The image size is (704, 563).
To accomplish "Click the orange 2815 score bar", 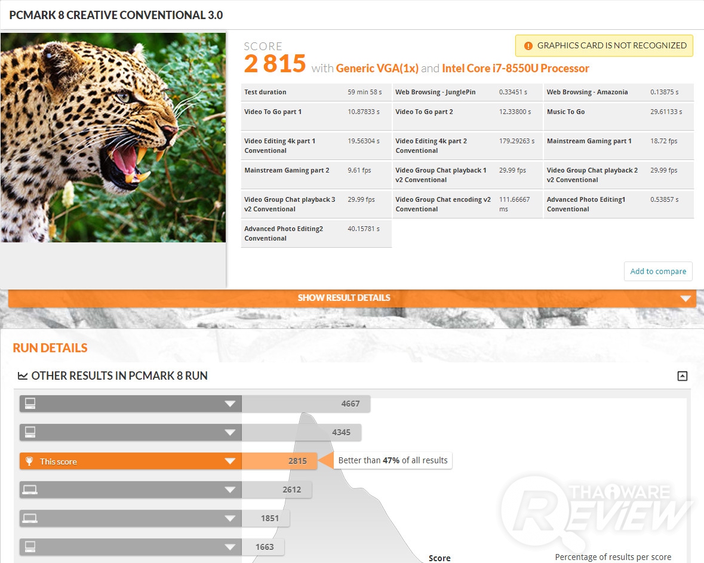I will [x=279, y=461].
